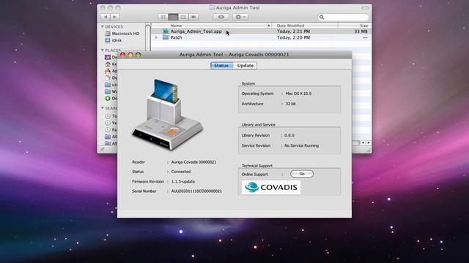Click the Quick Look eye button
Screen dimensions: 469x263
(x=221, y=17)
